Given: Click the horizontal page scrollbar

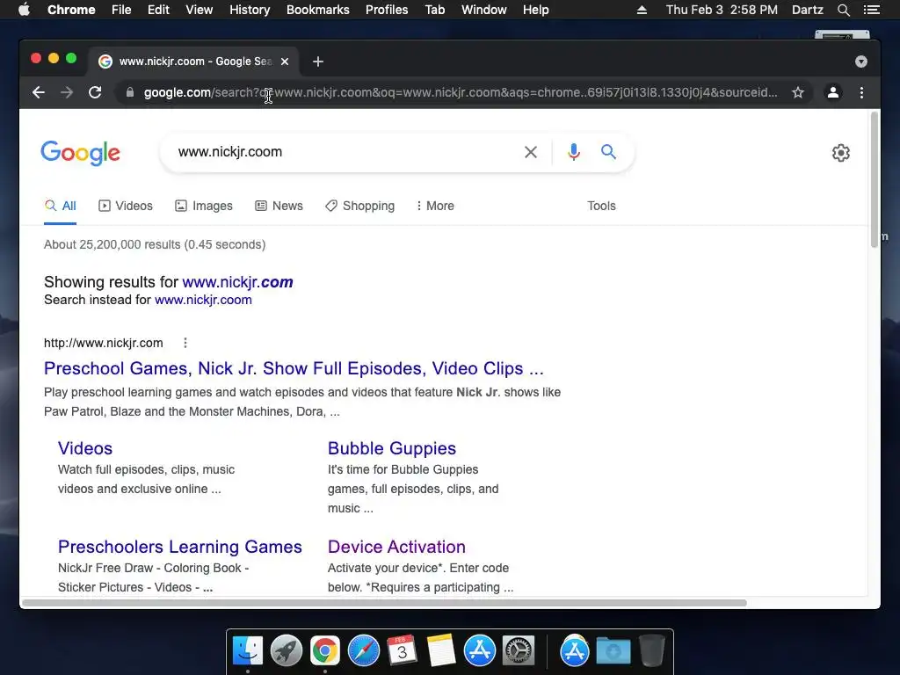Looking at the screenshot, I should (384, 603).
